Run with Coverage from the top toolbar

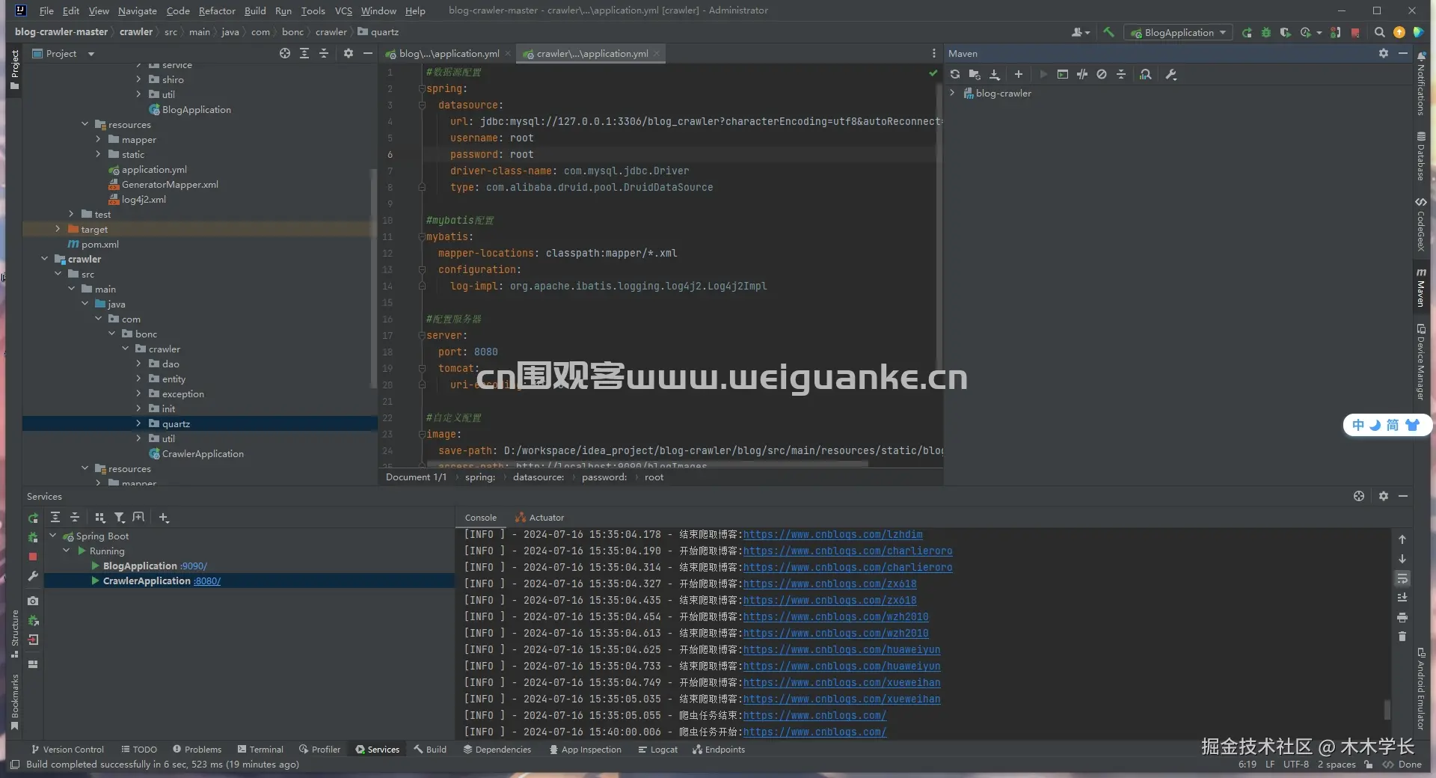tap(1285, 32)
